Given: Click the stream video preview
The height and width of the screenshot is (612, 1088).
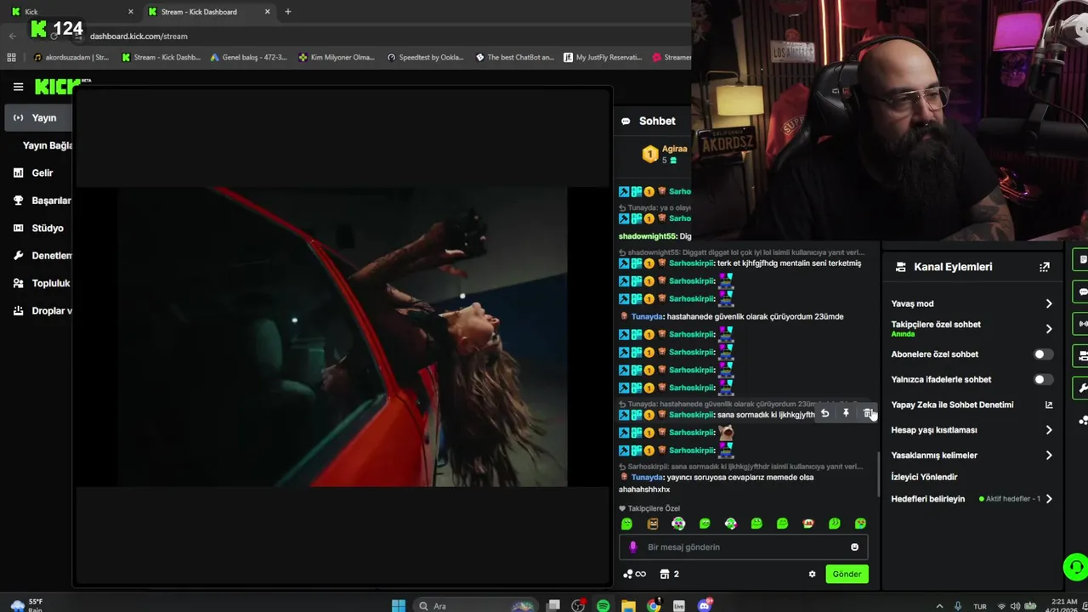Looking at the screenshot, I should [343, 337].
